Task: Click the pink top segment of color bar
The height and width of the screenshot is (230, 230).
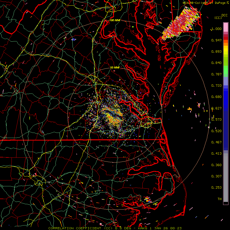Action: (226, 27)
